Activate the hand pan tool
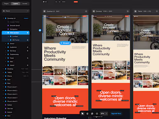The image size is (159, 119). click(x=87, y=114)
